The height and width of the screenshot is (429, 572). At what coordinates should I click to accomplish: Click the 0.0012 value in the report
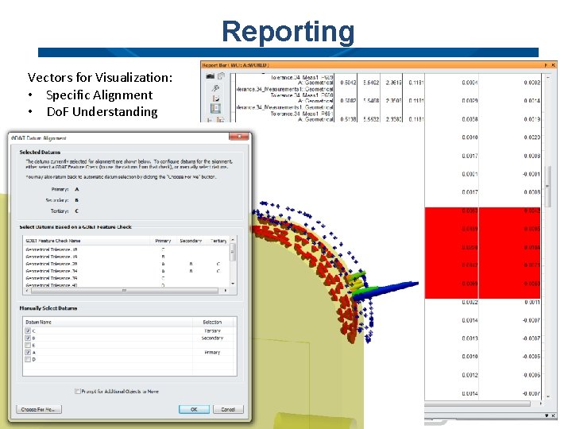[470, 375]
